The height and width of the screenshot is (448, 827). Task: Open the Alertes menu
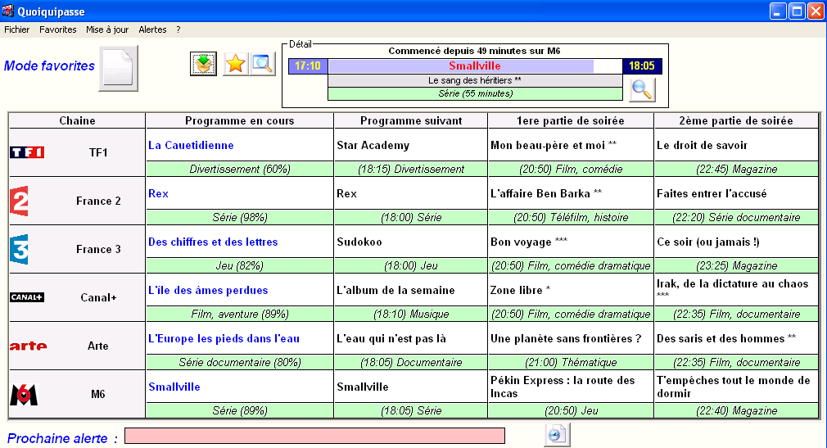(152, 29)
